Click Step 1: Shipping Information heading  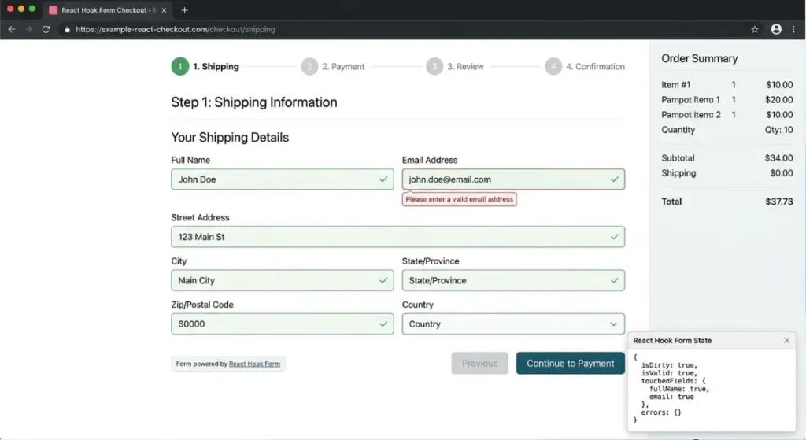pos(254,102)
